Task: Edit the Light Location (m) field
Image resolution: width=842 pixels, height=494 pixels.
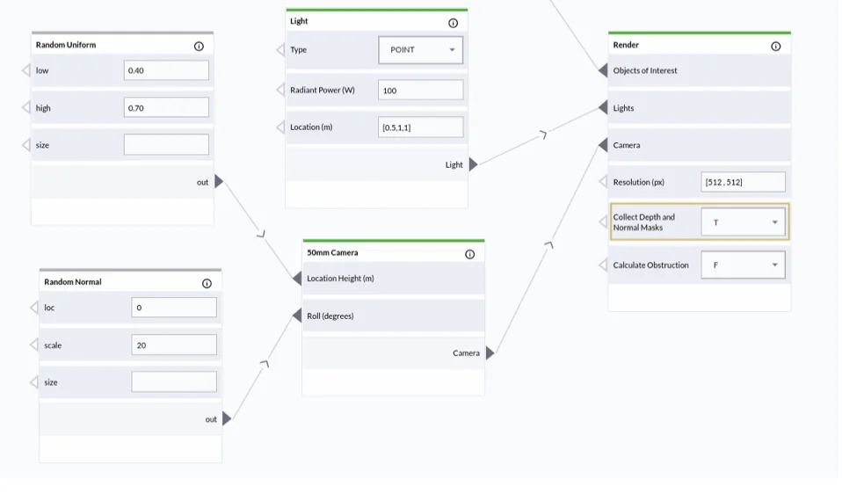Action: pos(420,127)
